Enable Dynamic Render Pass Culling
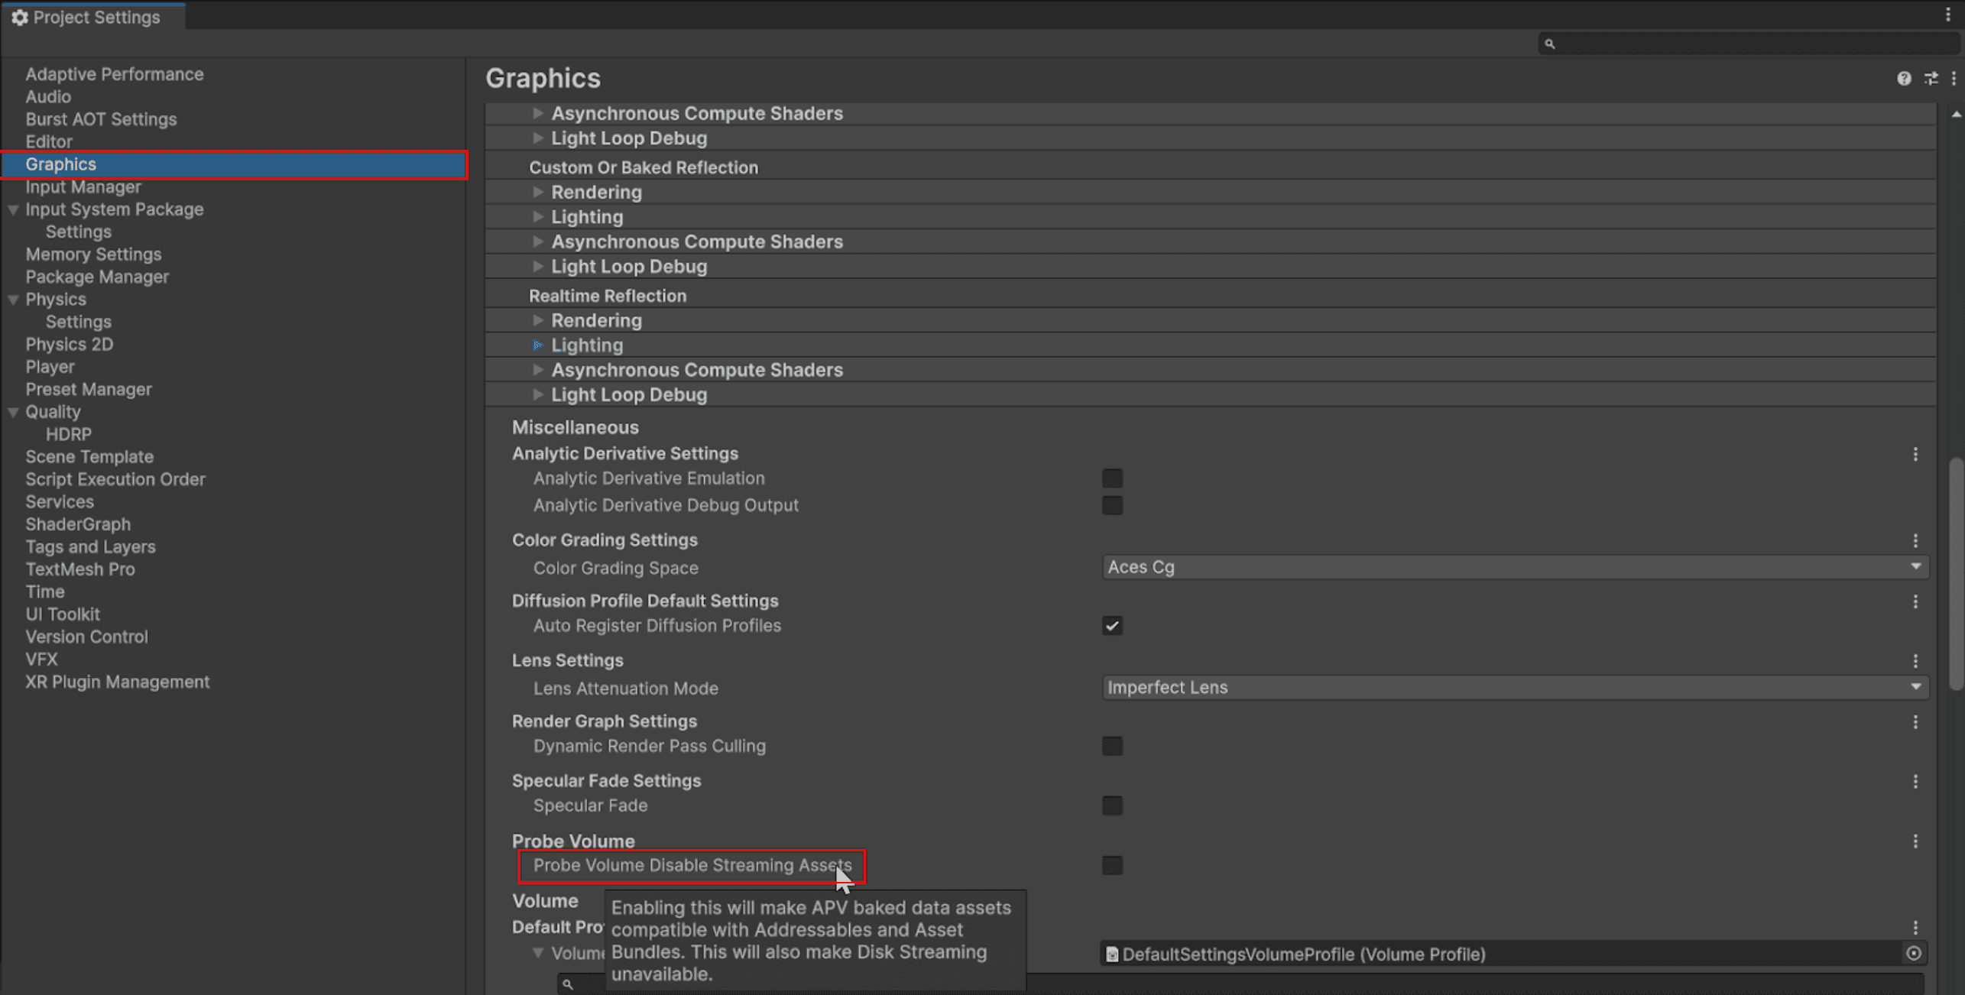The height and width of the screenshot is (995, 1965). point(1113,746)
